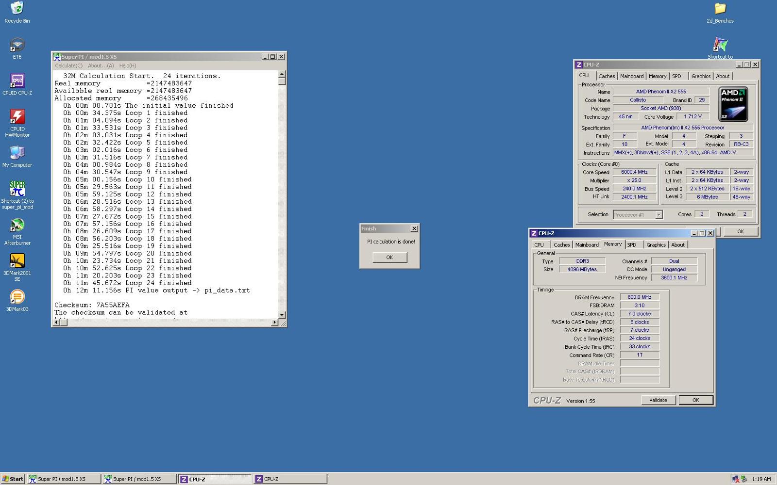Open the About...(A) menu in Super PI
Viewport: 777px width, 485px height.
click(x=101, y=65)
